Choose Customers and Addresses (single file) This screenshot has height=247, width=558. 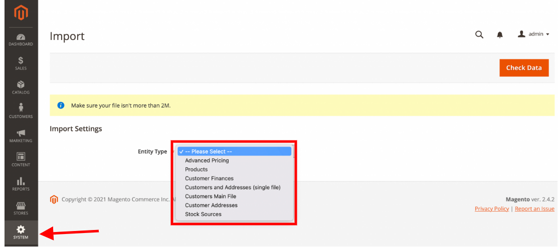pos(233,187)
